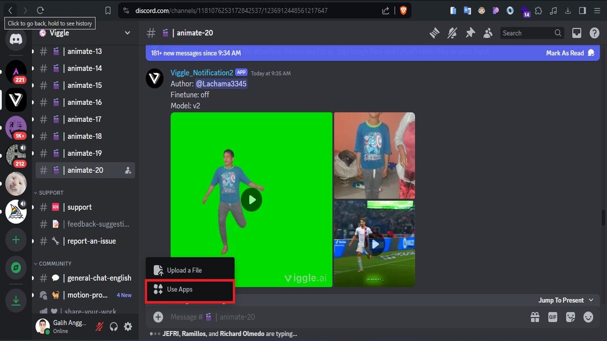Click the Viggle_Notification2 username
This screenshot has width=607, height=341.
point(202,73)
